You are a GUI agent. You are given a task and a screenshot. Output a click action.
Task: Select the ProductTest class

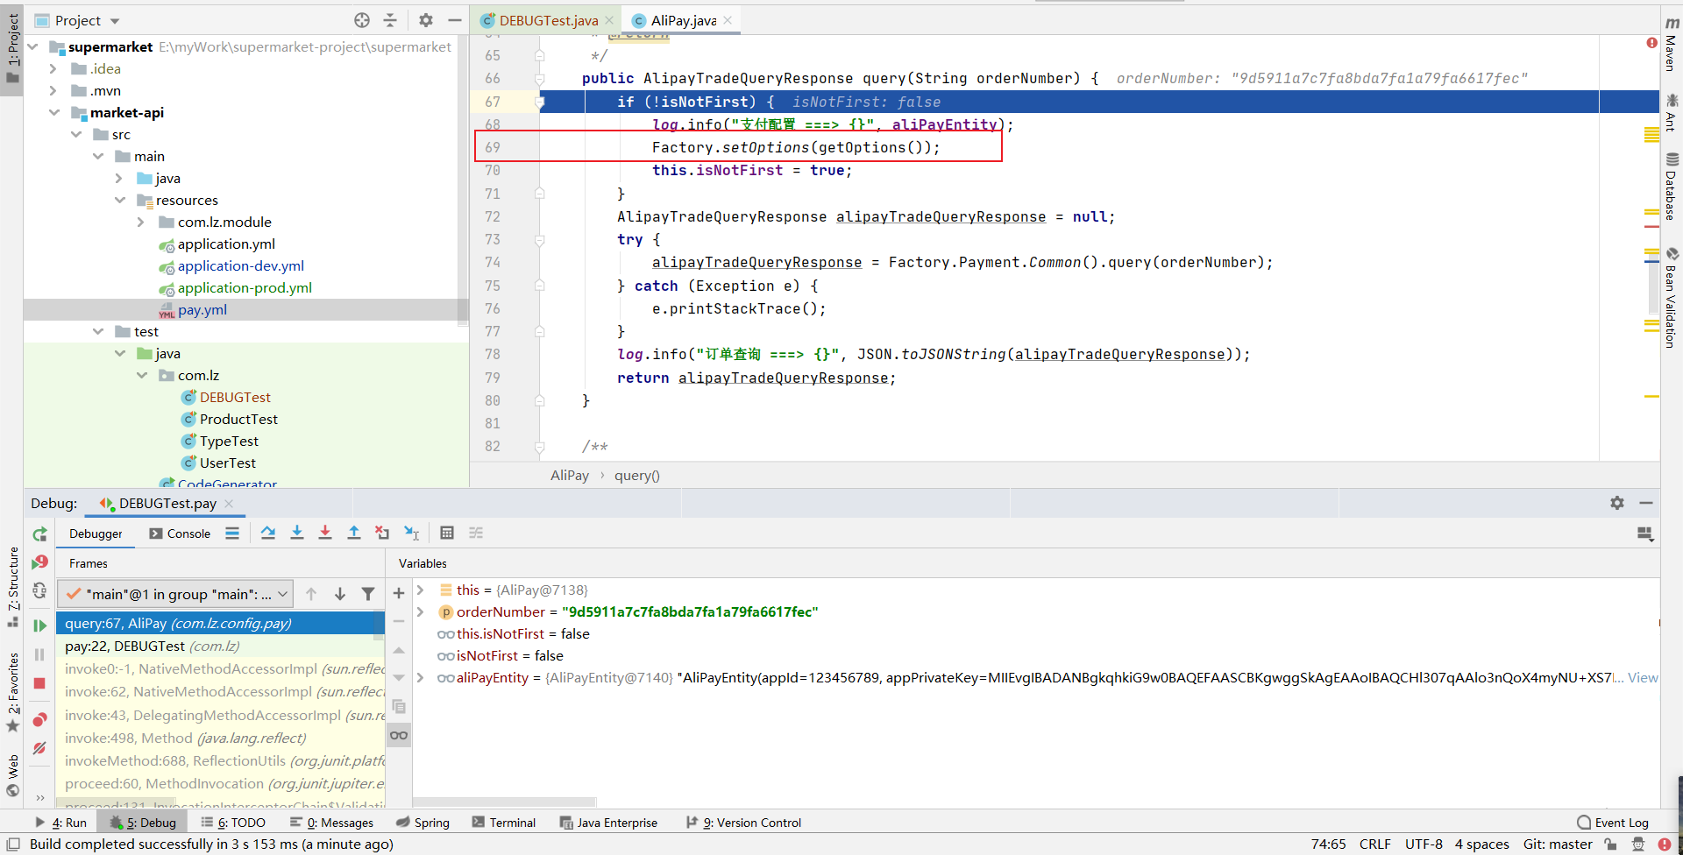point(238,419)
